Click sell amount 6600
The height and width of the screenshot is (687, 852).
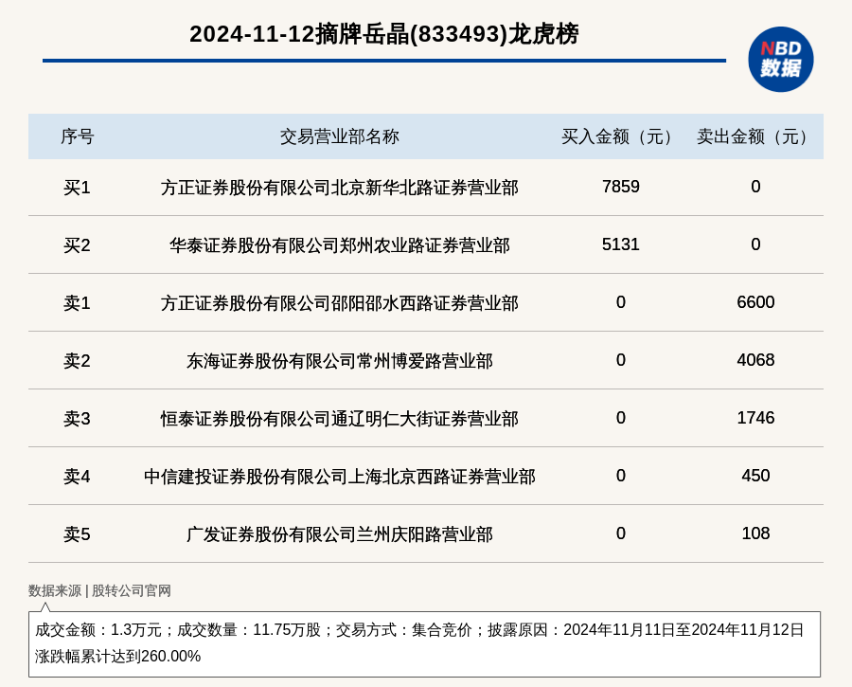(755, 302)
